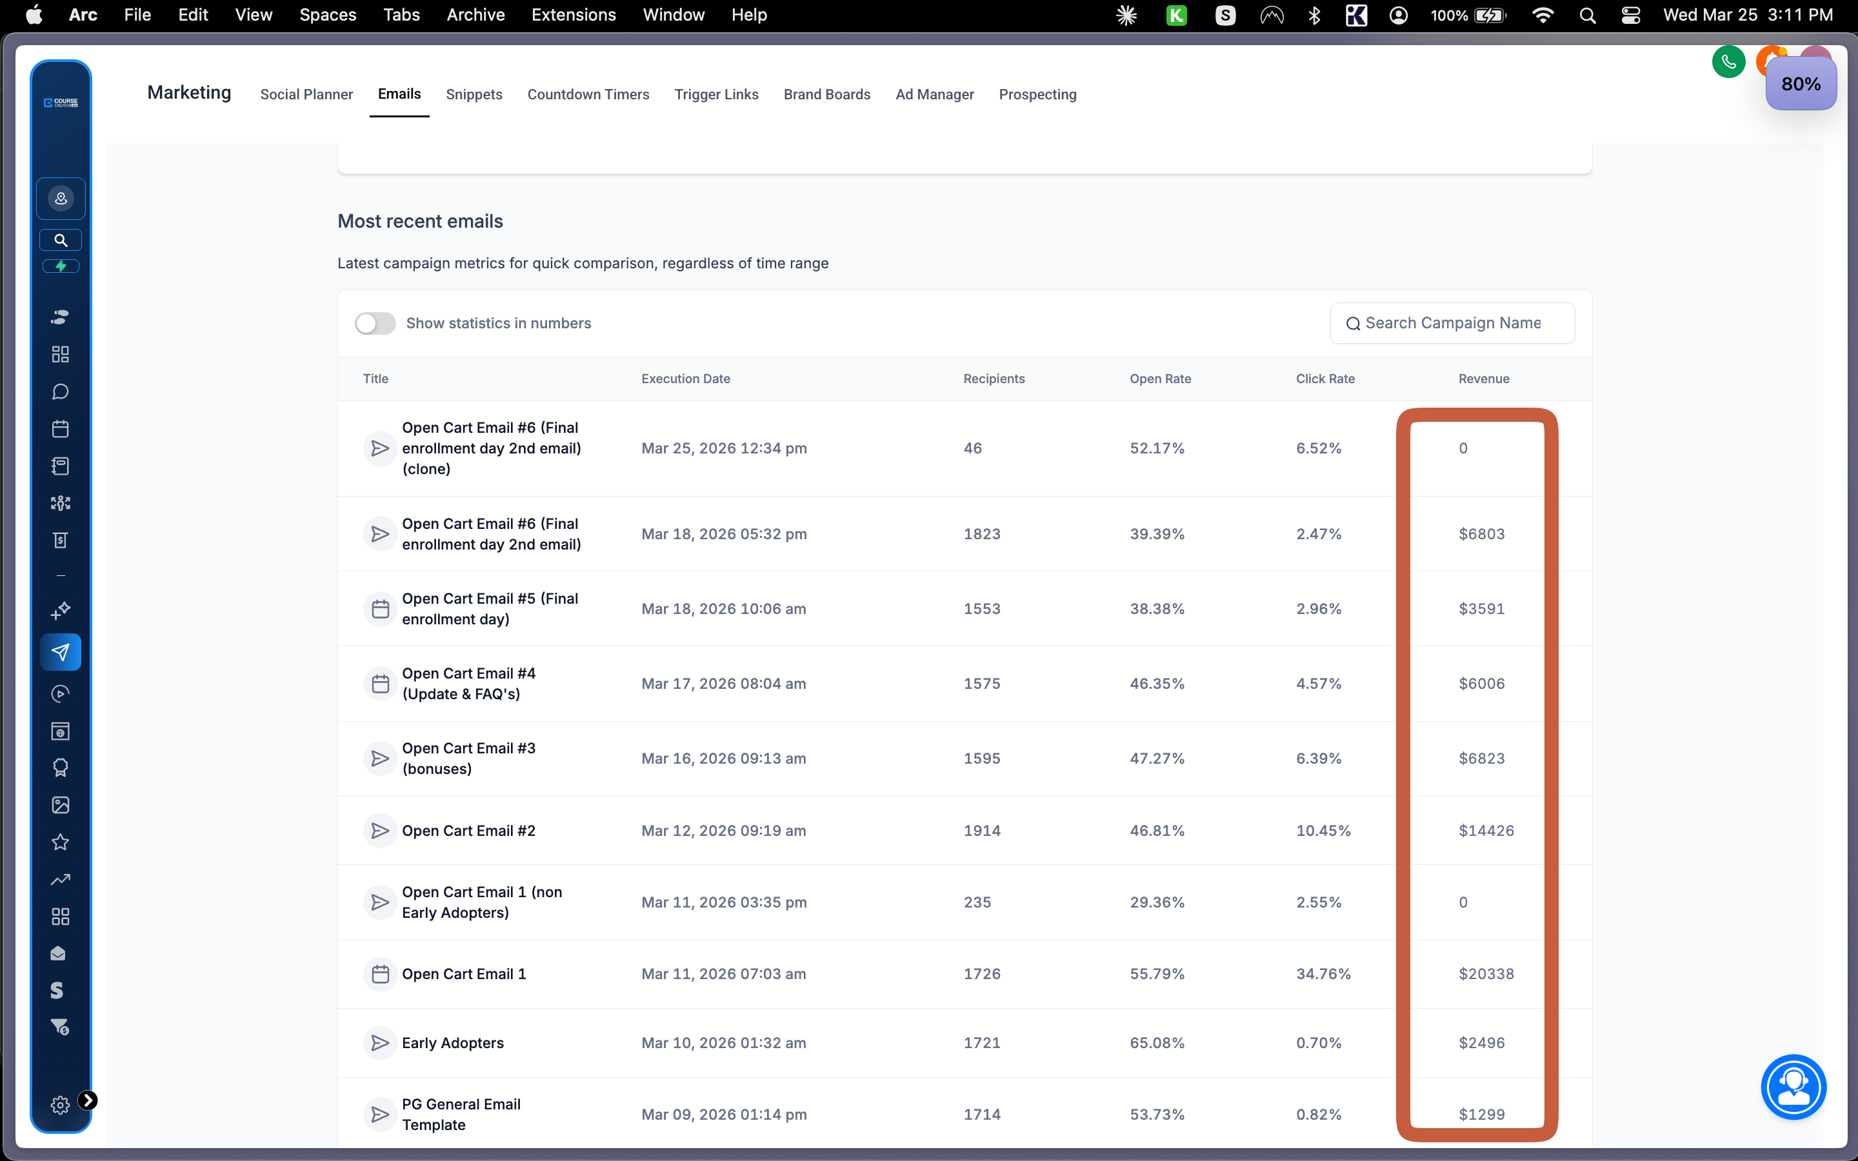Open the Automation play-circle icon

61,694
